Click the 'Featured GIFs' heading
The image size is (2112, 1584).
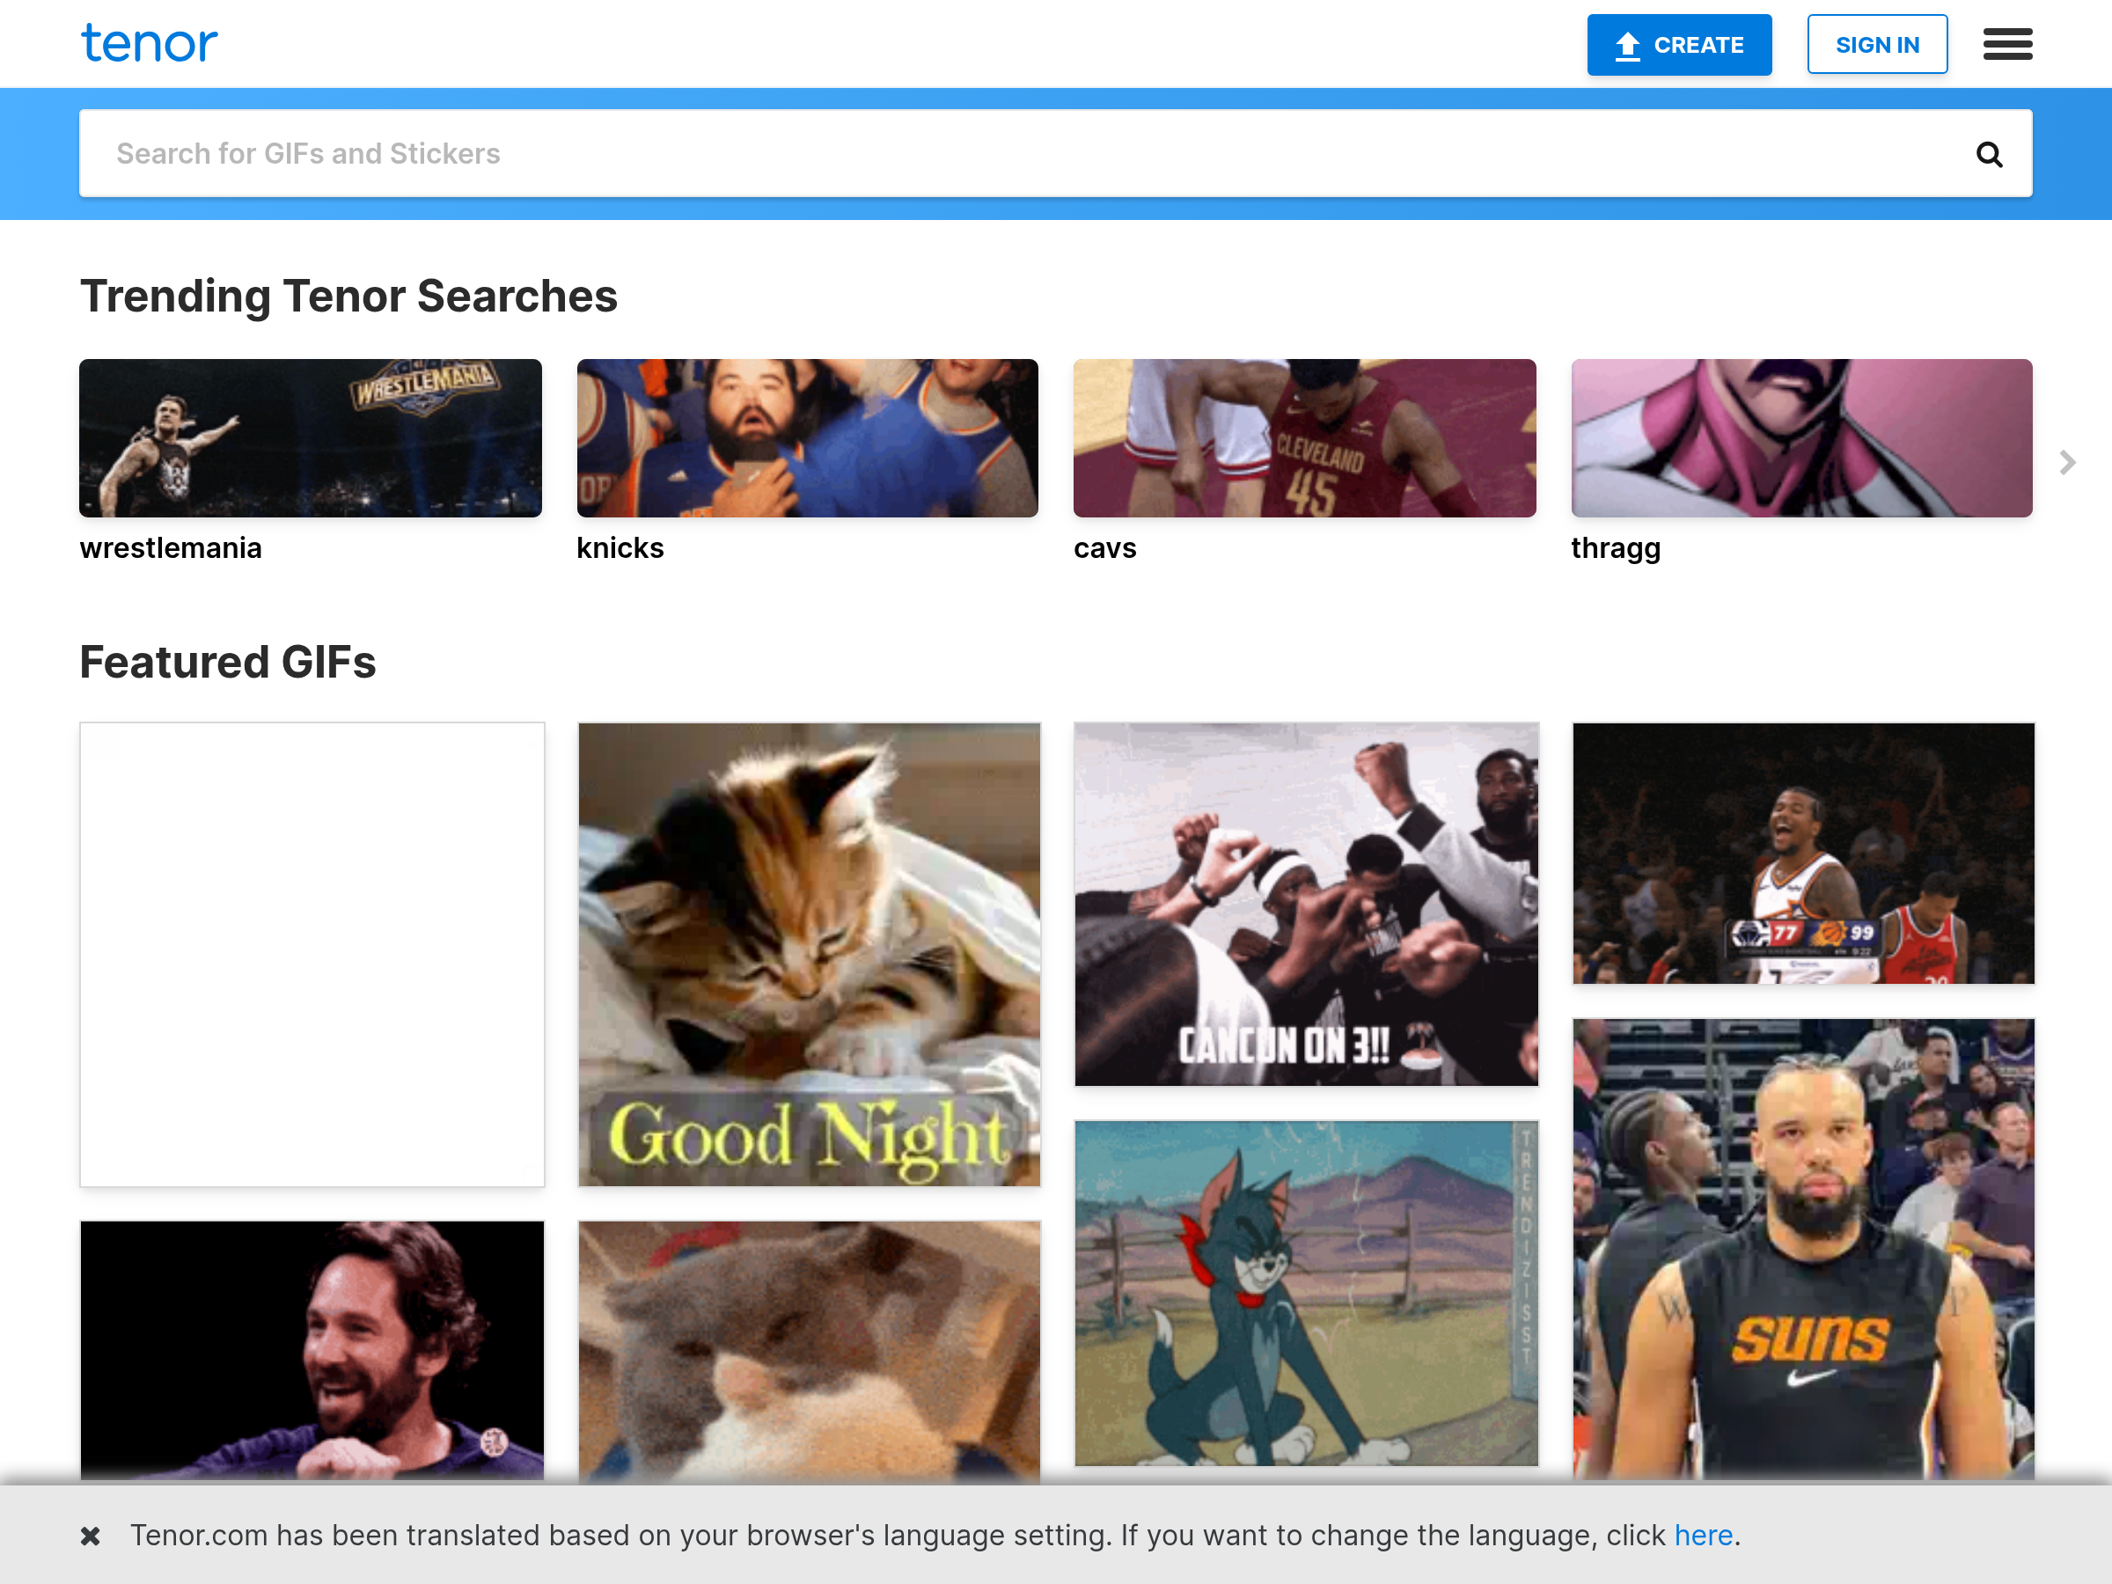coord(227,662)
